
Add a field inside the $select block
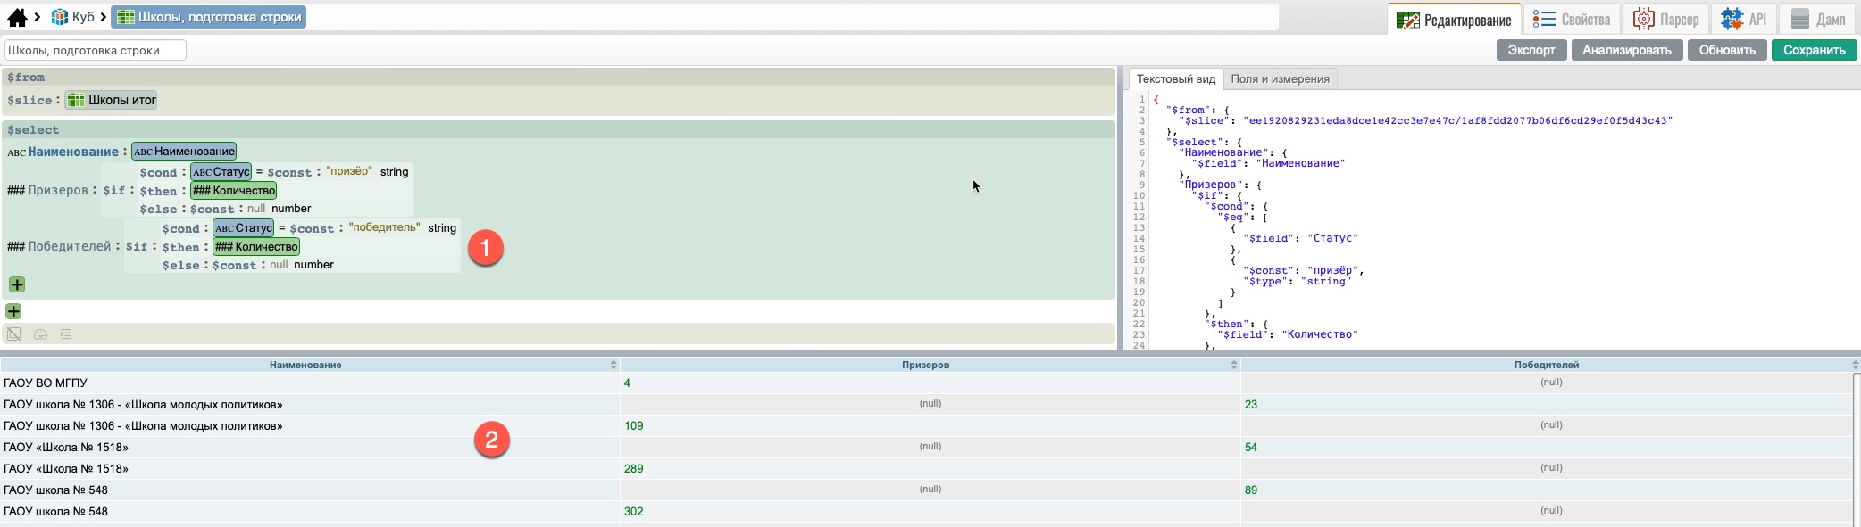17,284
